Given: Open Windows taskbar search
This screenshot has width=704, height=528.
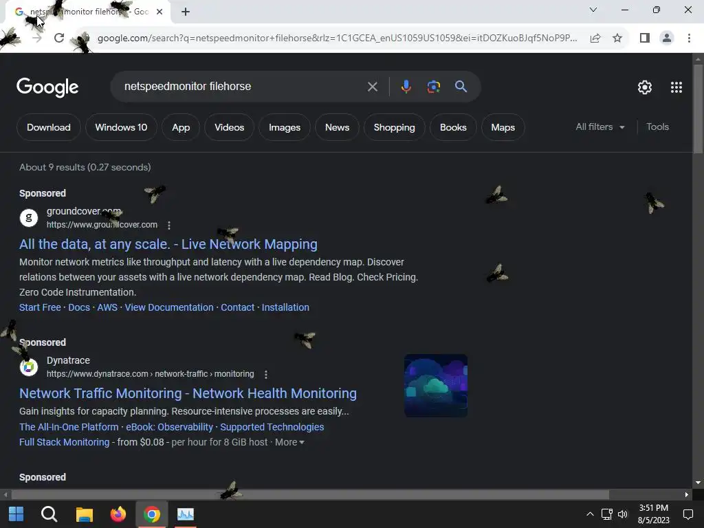Looking at the screenshot, I should coord(49,514).
